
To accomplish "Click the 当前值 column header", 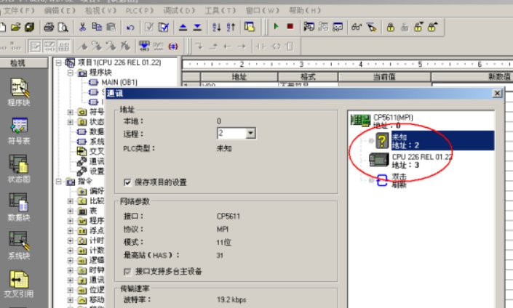I will click(x=384, y=77).
